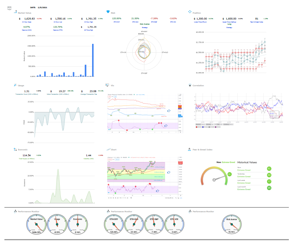
Task: Click the ETH-GLD gauge dial
Action: [134, 224]
